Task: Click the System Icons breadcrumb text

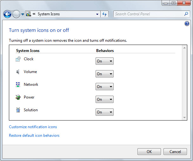Action: (x=49, y=14)
